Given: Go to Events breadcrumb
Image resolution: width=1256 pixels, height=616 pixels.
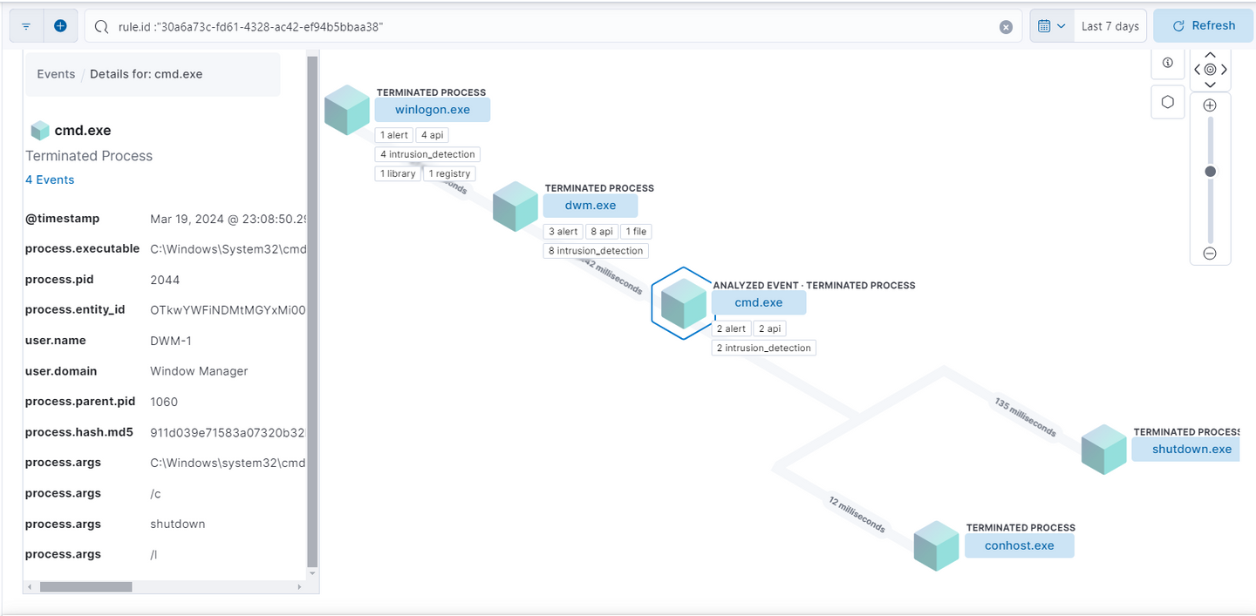Looking at the screenshot, I should 56,74.
